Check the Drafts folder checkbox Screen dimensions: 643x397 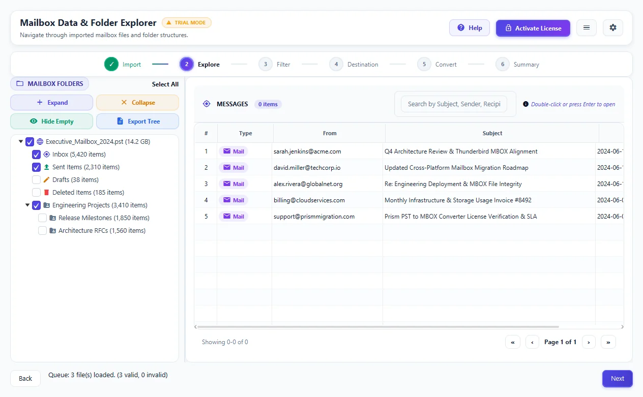(x=36, y=180)
